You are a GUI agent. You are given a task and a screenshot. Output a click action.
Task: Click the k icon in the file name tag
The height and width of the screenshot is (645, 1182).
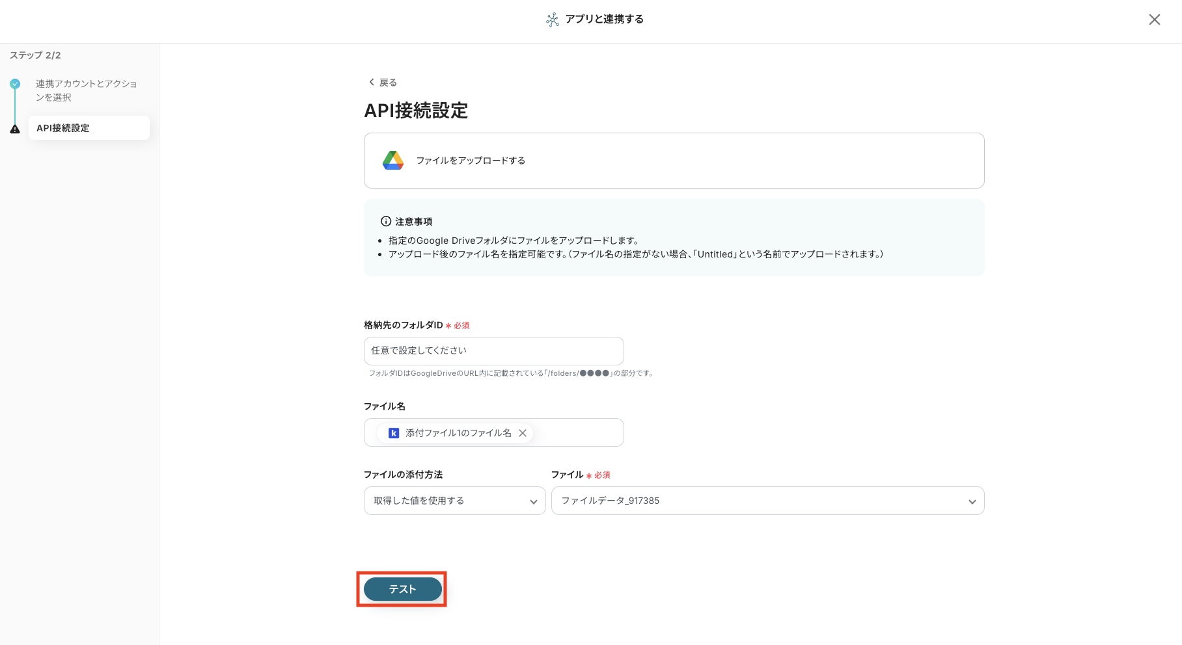(394, 433)
